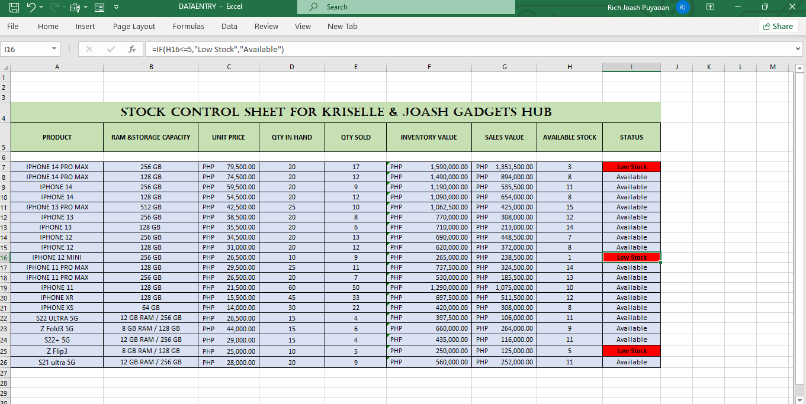
Task: Open the Formulas tab
Action: point(188,26)
